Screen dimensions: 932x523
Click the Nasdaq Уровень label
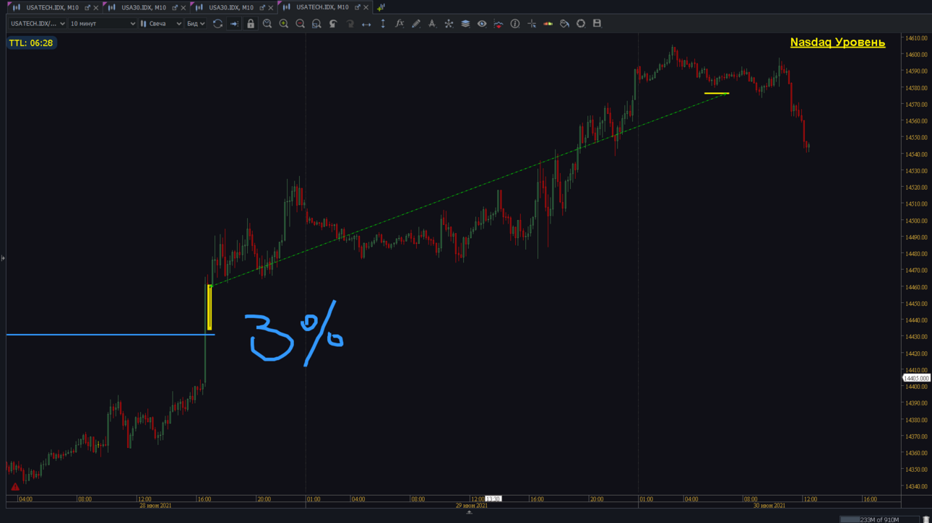coord(837,43)
